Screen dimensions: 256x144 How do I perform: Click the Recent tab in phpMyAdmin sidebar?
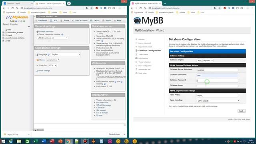pyautogui.click(x=6, y=24)
